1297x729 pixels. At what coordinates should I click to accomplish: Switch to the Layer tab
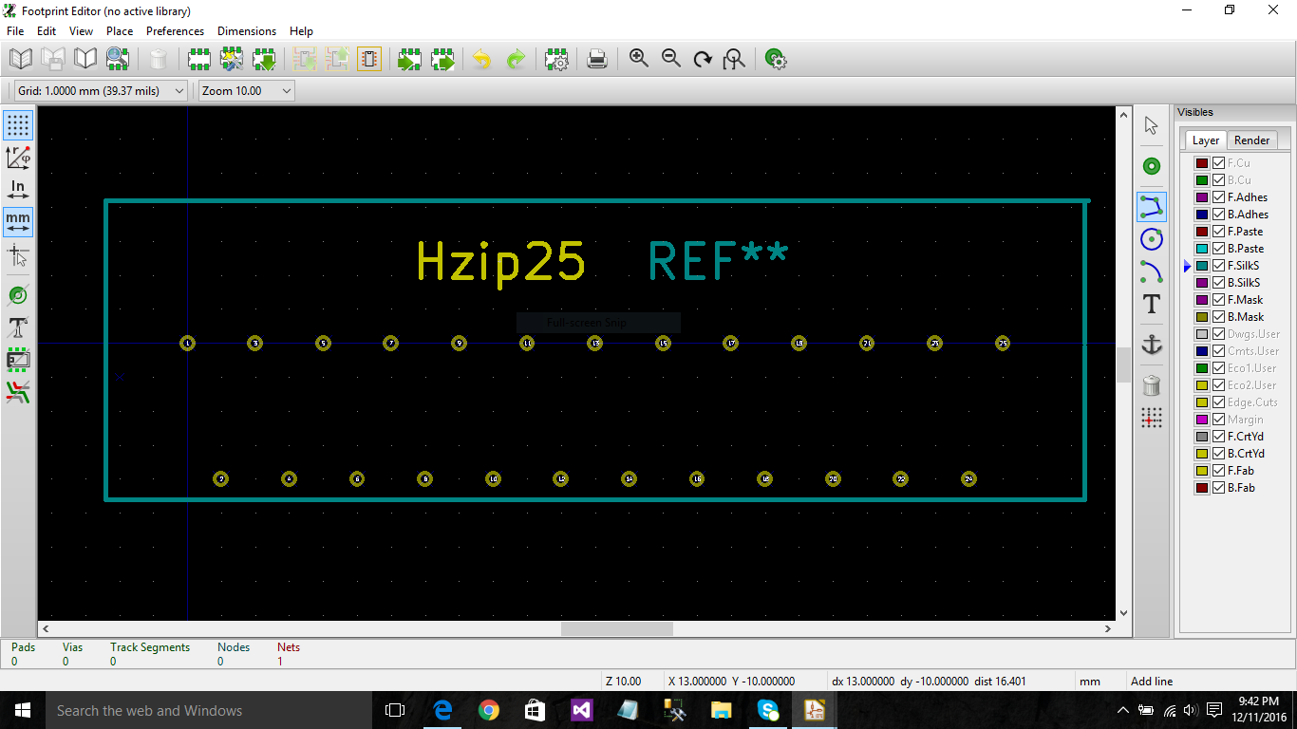(x=1205, y=140)
